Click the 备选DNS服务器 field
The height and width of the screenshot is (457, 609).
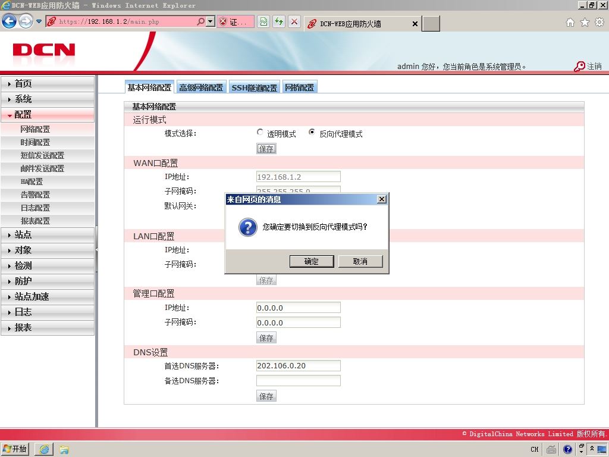pyautogui.click(x=299, y=380)
